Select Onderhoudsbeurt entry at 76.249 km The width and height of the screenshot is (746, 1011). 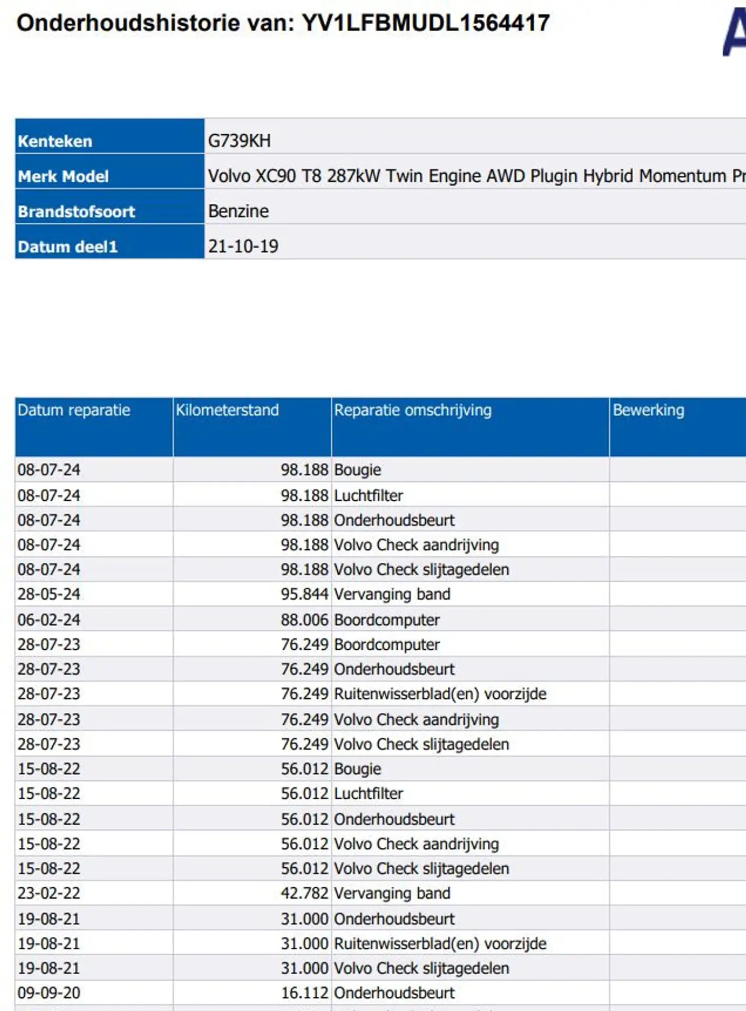pyautogui.click(x=394, y=669)
